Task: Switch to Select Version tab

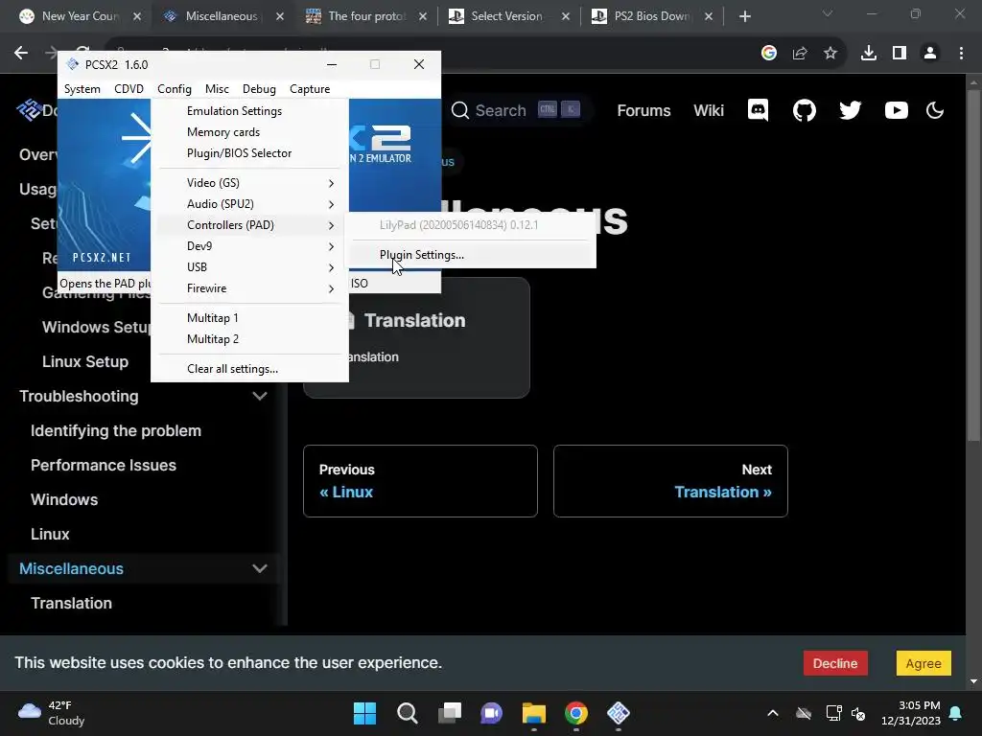Action: 506,16
